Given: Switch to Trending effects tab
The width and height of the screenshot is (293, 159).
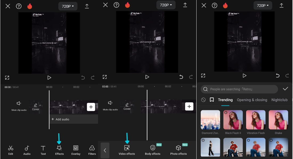Looking at the screenshot, I should coord(225,100).
